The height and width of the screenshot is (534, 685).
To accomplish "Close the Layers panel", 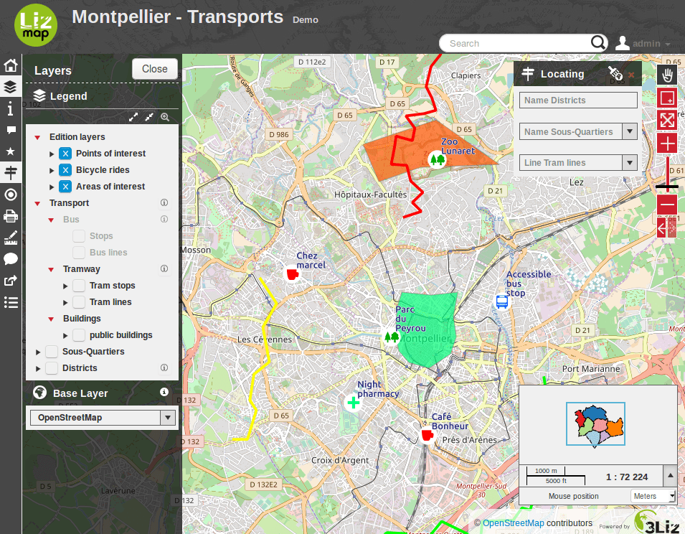I will pyautogui.click(x=155, y=69).
